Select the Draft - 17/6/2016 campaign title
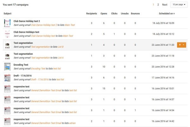The width and height of the screenshot is (190, 127). (22, 76)
